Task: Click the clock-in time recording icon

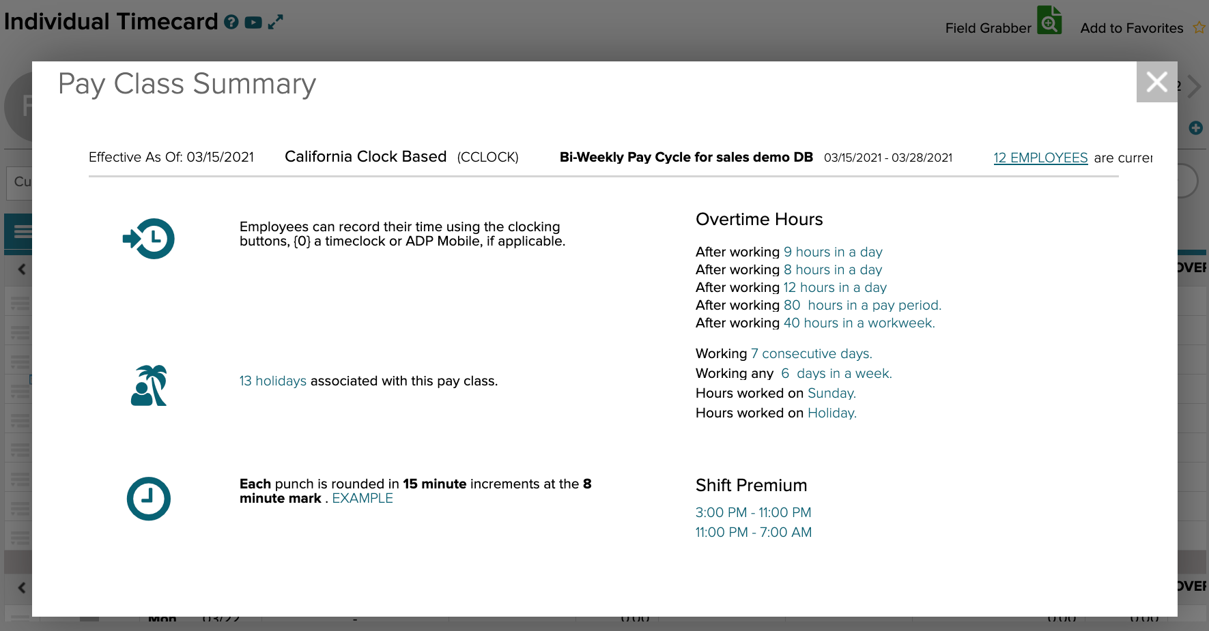Action: [x=149, y=239]
